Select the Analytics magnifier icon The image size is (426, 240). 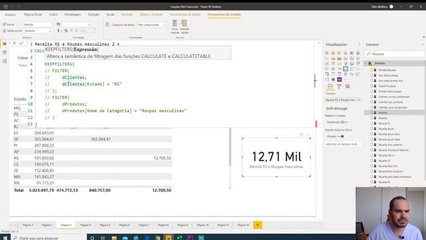click(347, 87)
